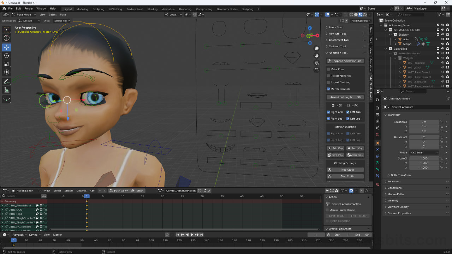The height and width of the screenshot is (254, 452).
Task: Open the Object properties tab (orange square)
Action: tap(377, 143)
